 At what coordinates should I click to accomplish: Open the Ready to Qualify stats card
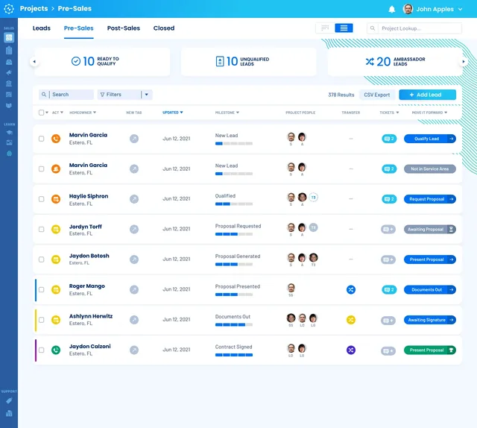(102, 62)
